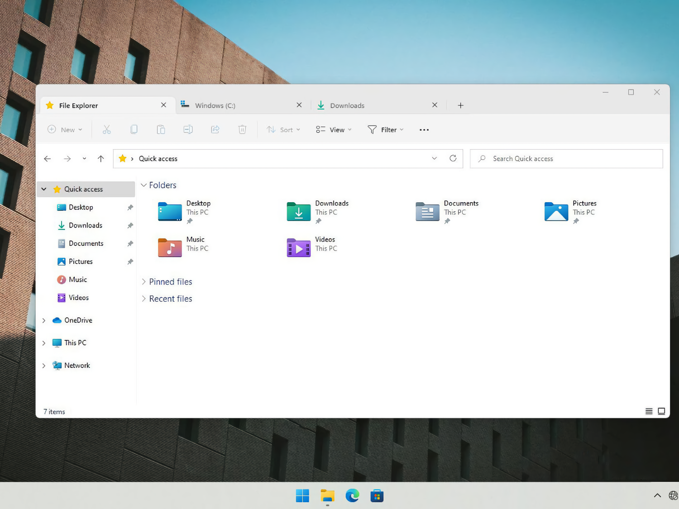Refresh the Quick access view

tap(453, 158)
